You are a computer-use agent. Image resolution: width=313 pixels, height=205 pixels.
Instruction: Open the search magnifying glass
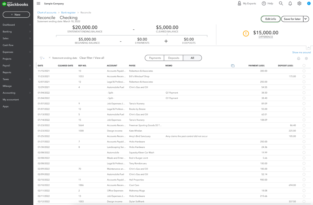[281, 3]
